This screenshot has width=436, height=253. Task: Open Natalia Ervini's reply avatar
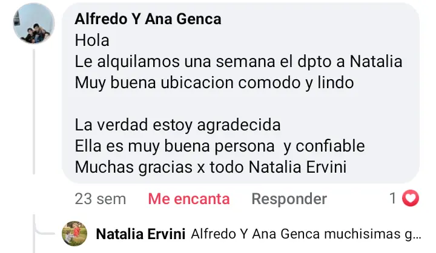point(74,234)
